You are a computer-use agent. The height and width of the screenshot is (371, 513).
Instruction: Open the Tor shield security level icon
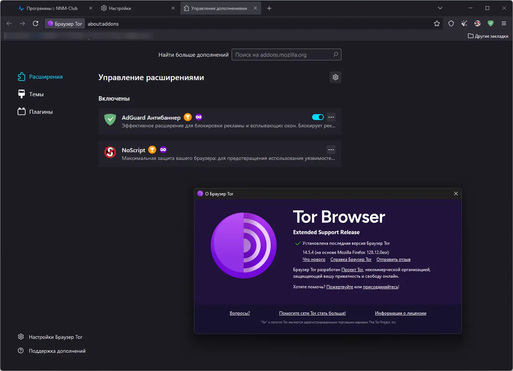pyautogui.click(x=451, y=23)
